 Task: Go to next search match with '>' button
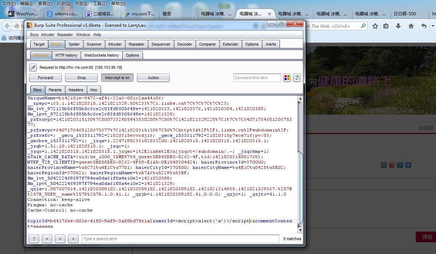coord(73,239)
